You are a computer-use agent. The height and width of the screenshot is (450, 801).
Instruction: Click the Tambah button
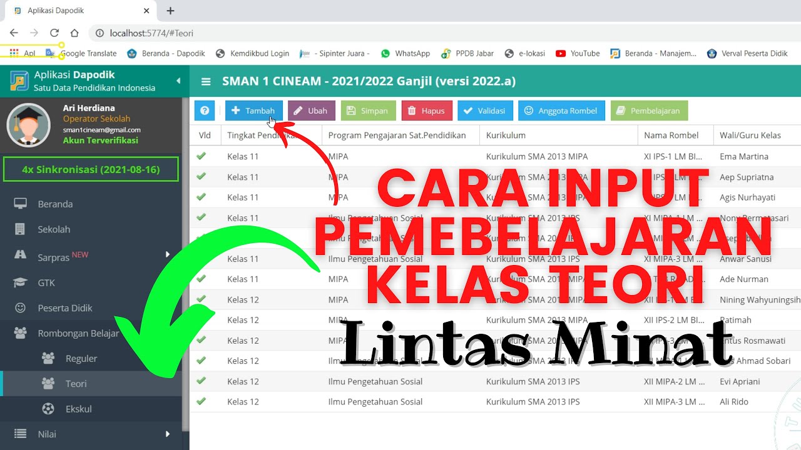[253, 111]
